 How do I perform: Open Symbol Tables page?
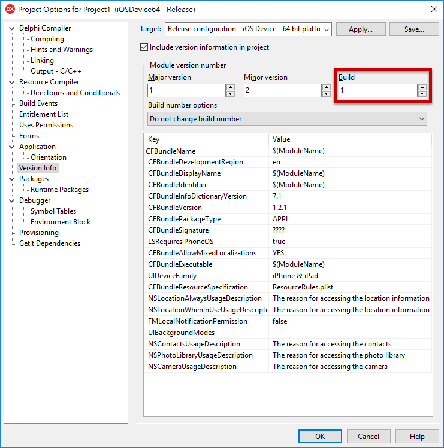coord(53,211)
